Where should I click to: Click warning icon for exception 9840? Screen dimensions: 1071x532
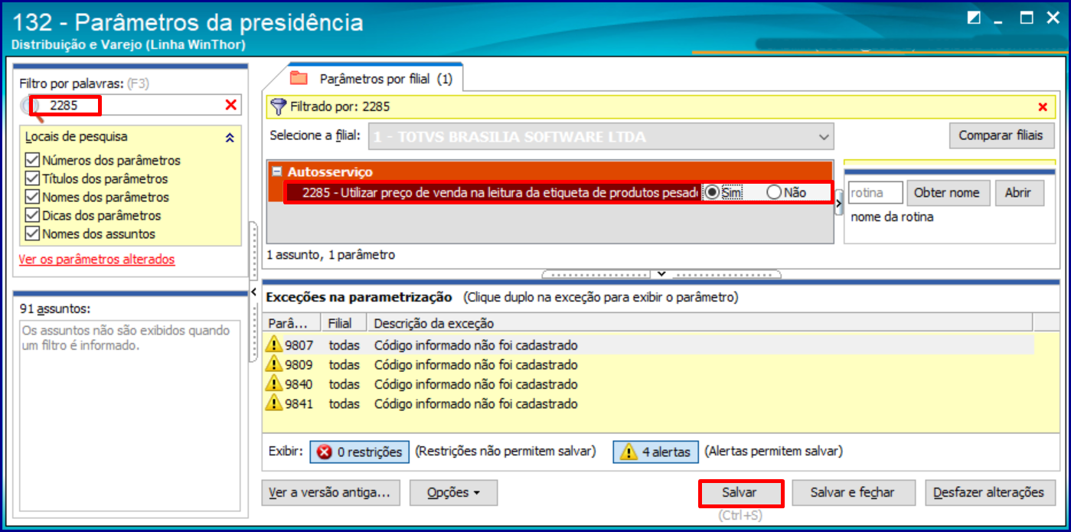[273, 383]
